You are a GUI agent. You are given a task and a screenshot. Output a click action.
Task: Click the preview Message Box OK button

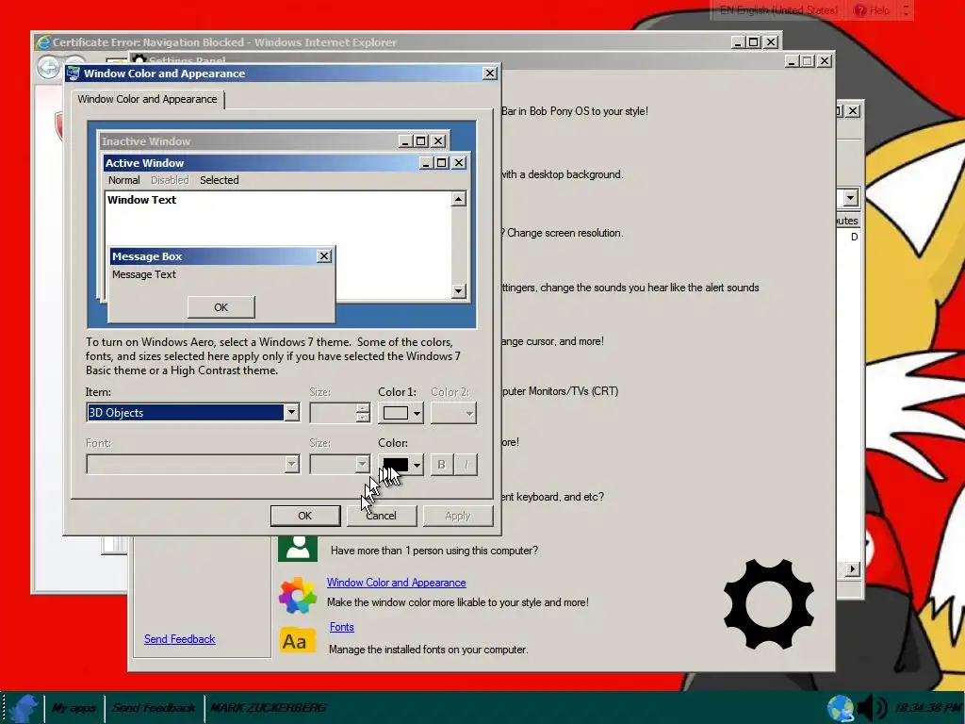click(x=221, y=307)
